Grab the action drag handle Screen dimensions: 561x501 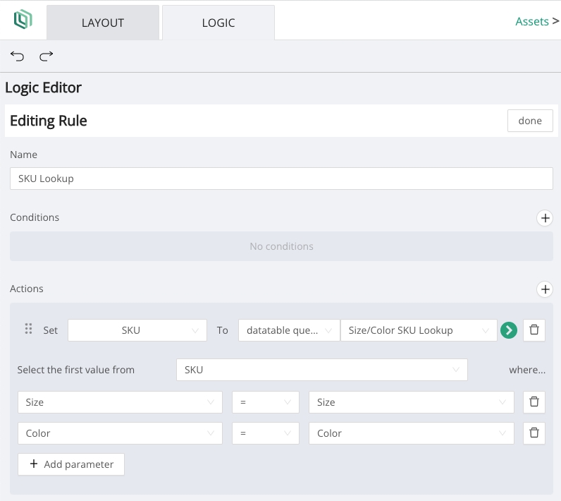tap(29, 330)
